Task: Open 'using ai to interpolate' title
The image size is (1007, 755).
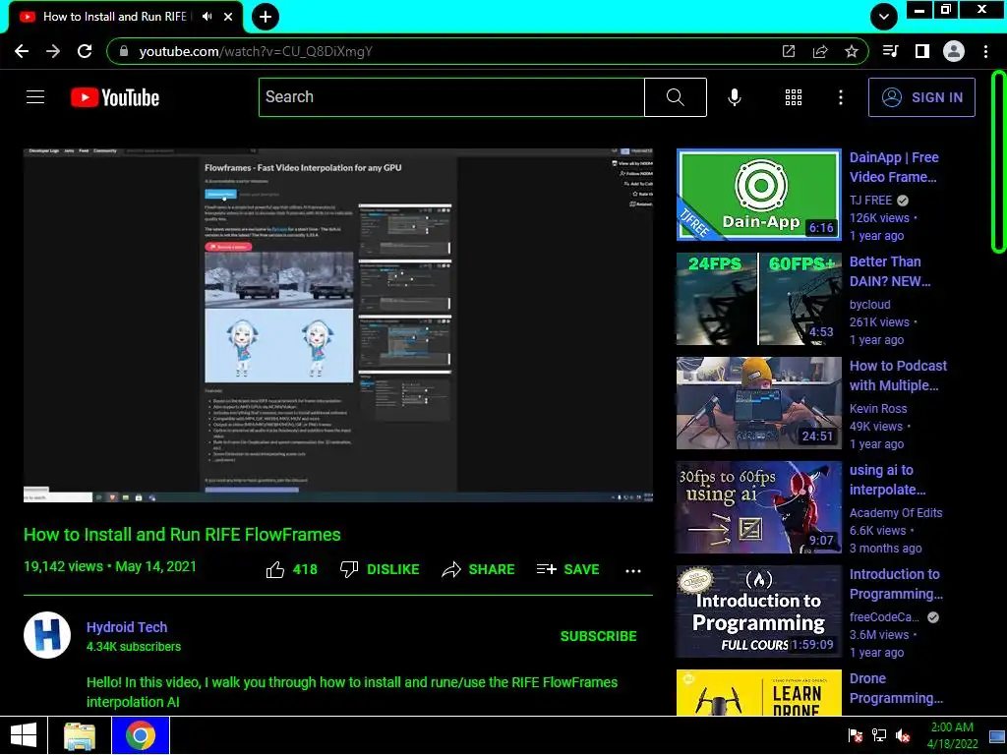Action: (888, 480)
